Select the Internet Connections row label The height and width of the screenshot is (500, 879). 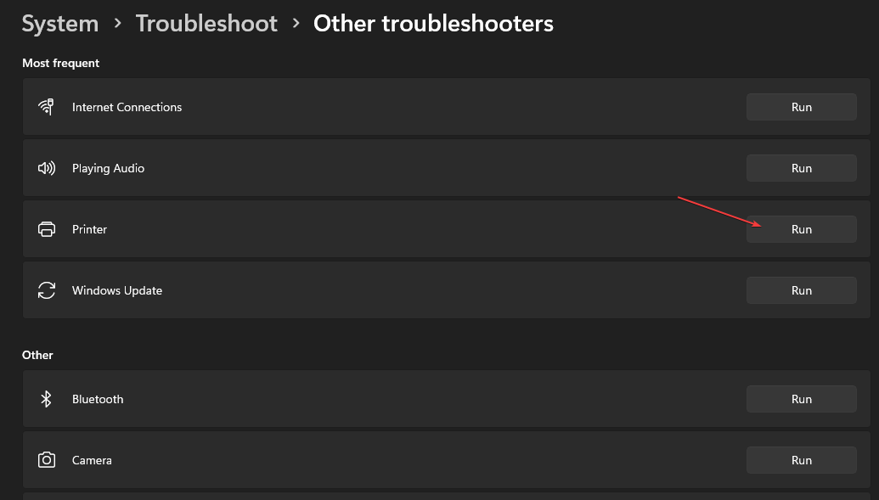pos(127,107)
